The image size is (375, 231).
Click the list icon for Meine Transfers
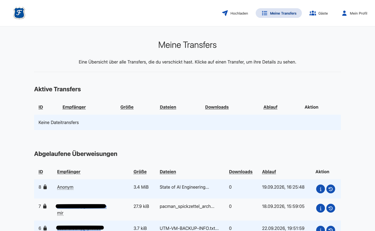tap(264, 13)
